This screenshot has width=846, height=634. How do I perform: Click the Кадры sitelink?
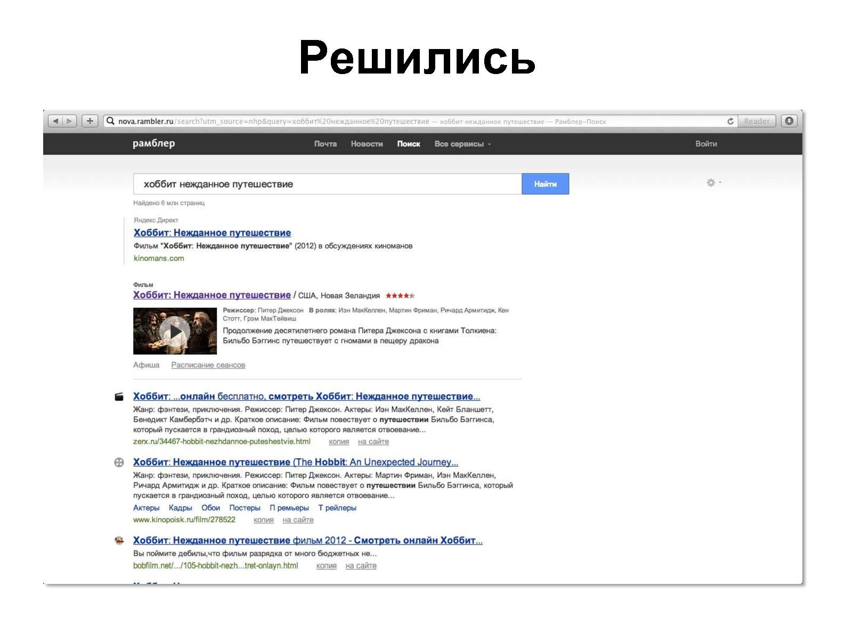point(180,508)
